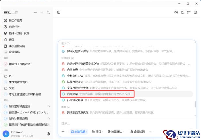Open 自动任务 in sidebar
The height and width of the screenshot is (140, 201).
coord(14,27)
